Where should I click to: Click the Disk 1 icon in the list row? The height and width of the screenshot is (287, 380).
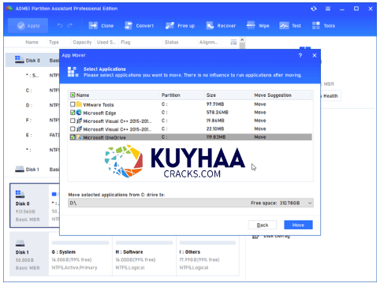pos(20,169)
